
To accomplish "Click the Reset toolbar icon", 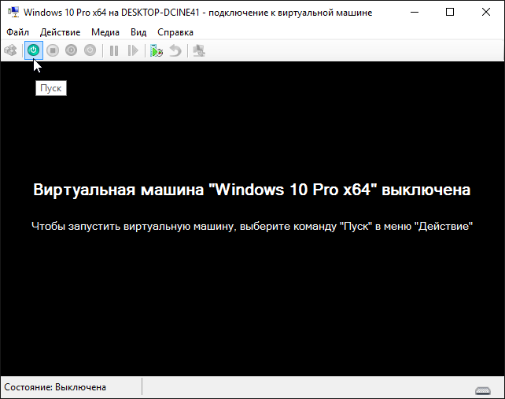I will coord(133,50).
